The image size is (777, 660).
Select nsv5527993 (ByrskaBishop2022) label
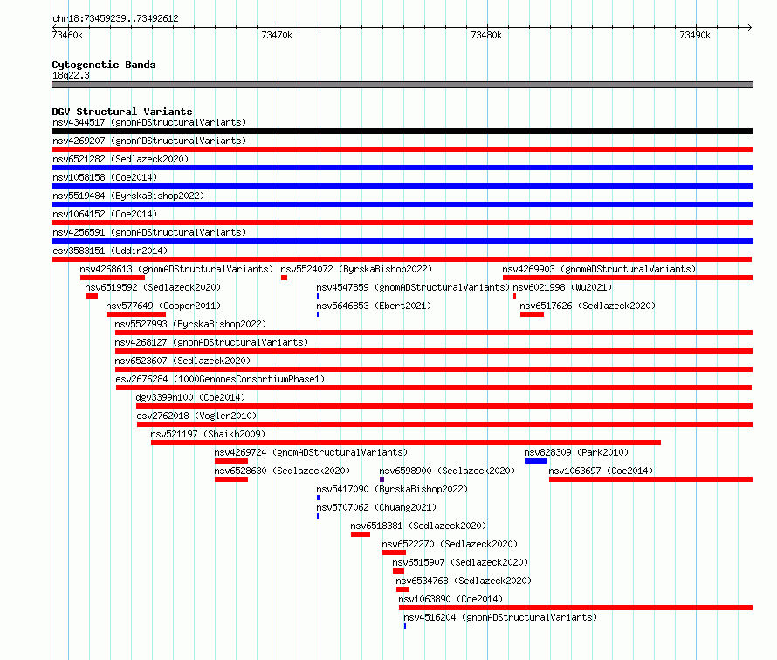[x=190, y=324]
